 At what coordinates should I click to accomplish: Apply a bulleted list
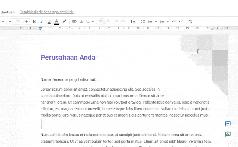(x=150, y=22)
